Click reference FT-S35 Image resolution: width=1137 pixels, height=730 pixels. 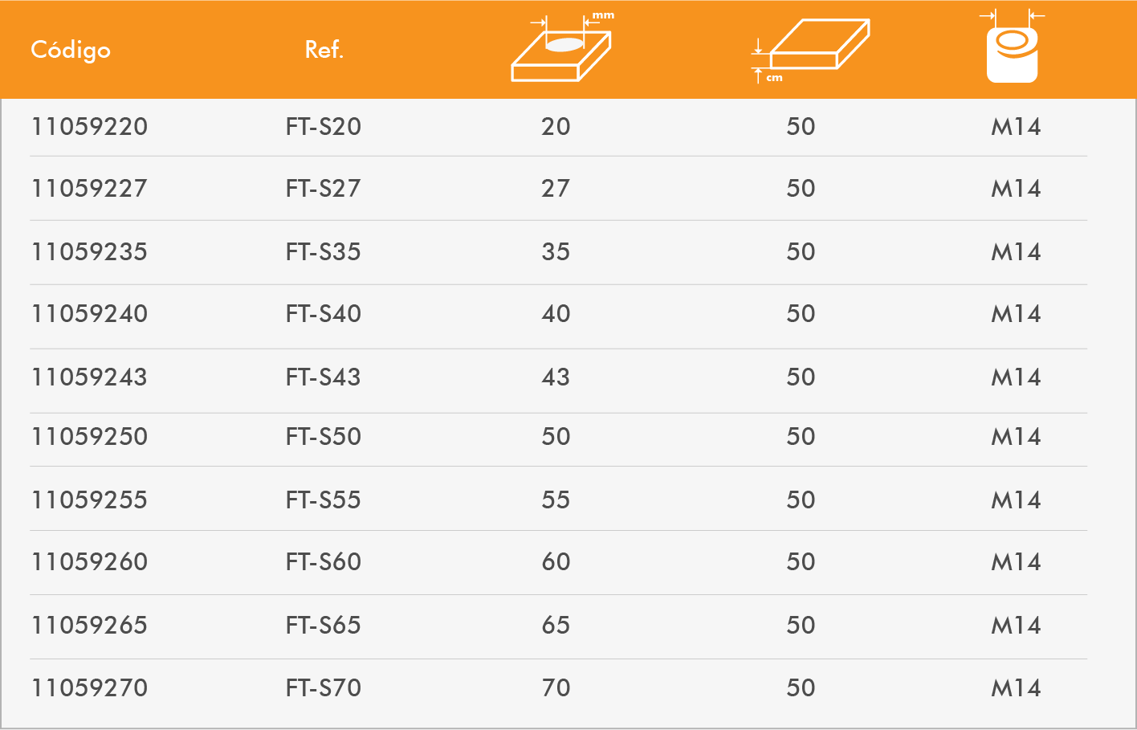[x=323, y=251]
